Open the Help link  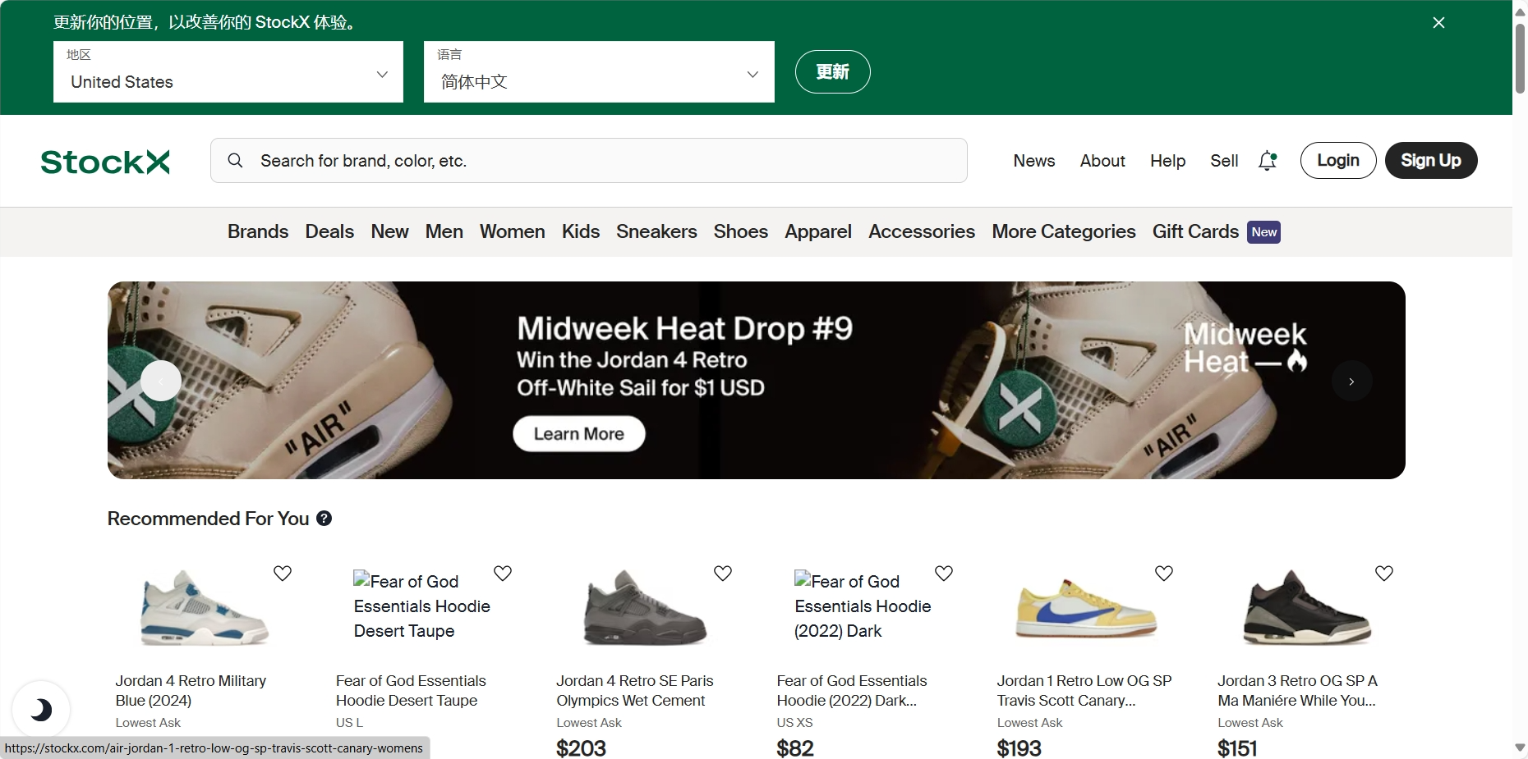pos(1167,161)
